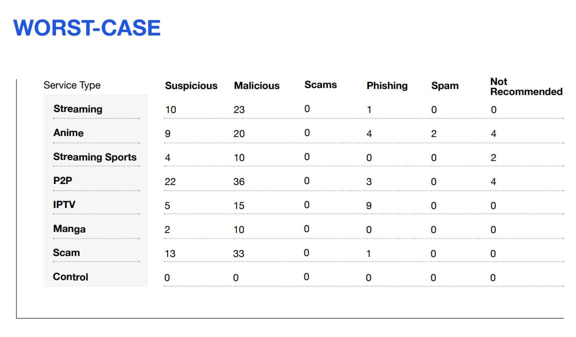Select the Scam row label
This screenshot has width=576, height=337.
[67, 252]
